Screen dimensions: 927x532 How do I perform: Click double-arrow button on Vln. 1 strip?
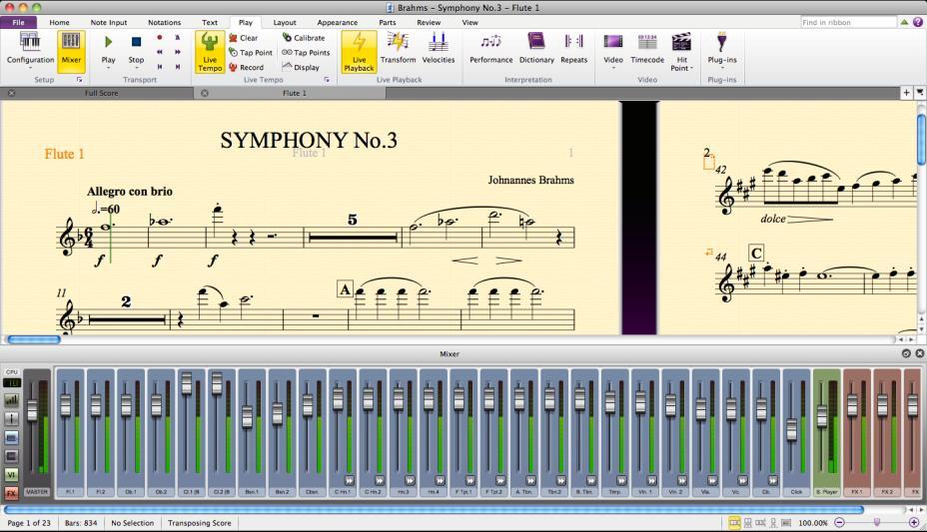tap(651, 481)
